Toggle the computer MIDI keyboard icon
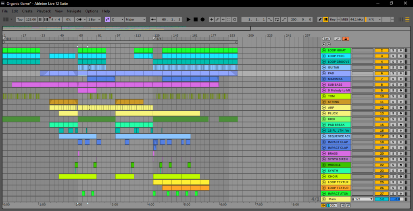The width and height of the screenshot is (413, 211). pyautogui.click(x=325, y=19)
